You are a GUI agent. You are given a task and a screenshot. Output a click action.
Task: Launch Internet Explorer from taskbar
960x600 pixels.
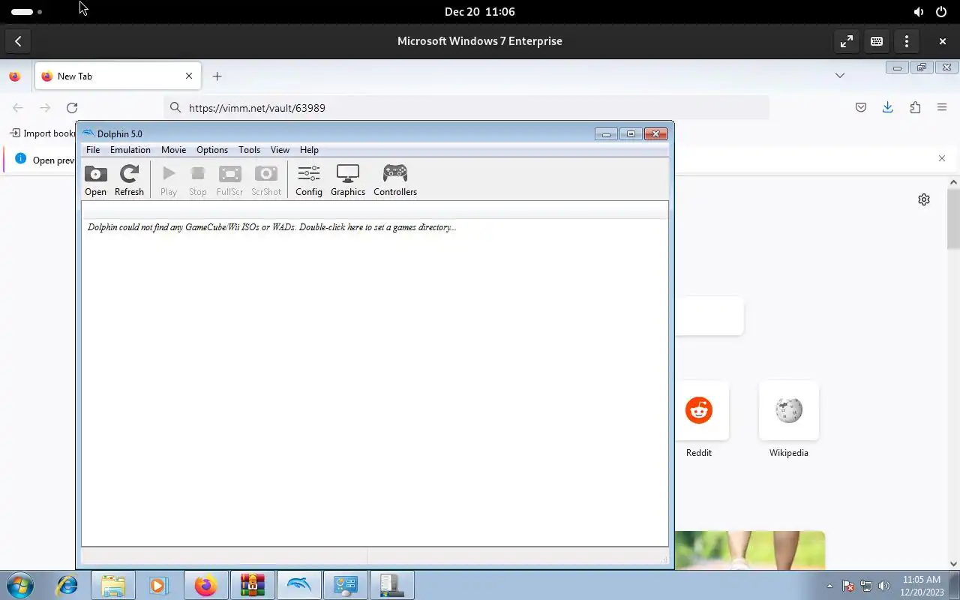[67, 585]
